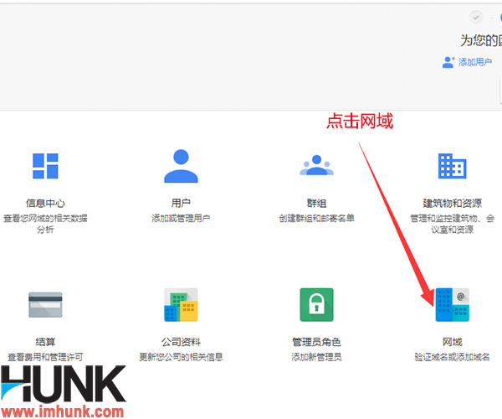This screenshot has width=502, height=419.
Task: Open the 管理员角色 padlock icon
Action: click(x=316, y=305)
